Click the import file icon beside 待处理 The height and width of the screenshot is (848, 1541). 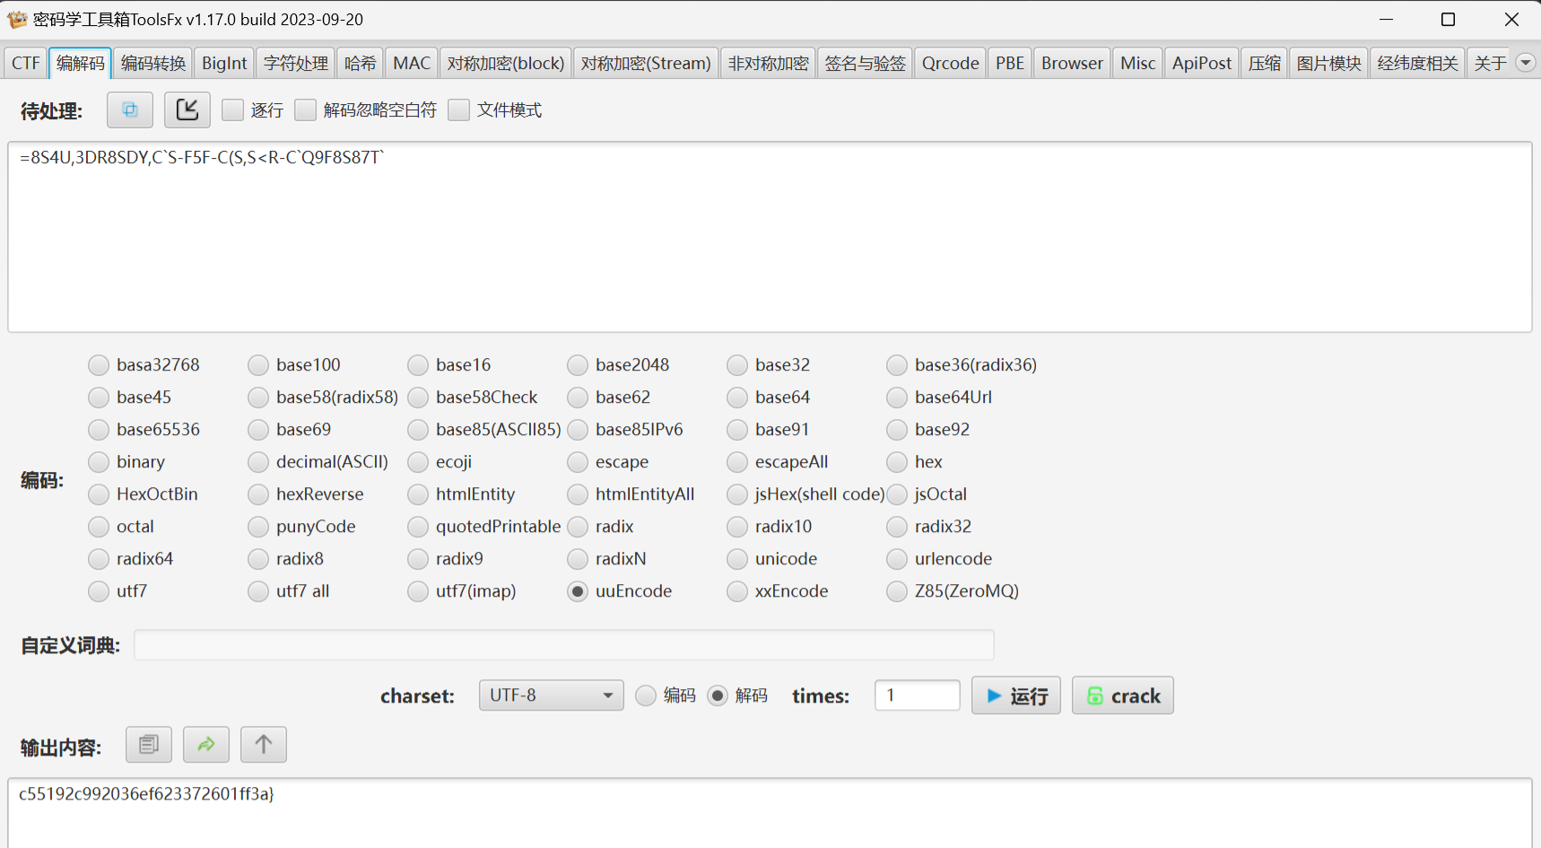(187, 110)
